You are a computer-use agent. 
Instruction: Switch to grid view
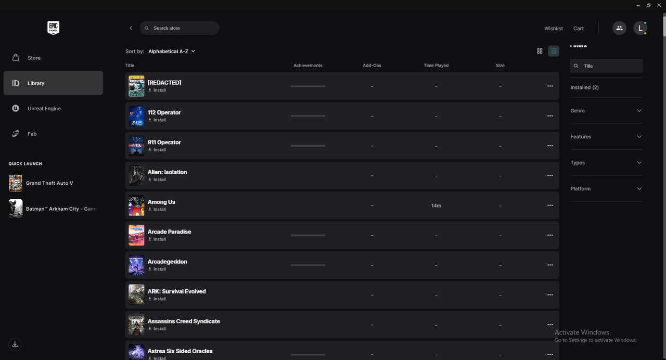point(540,51)
